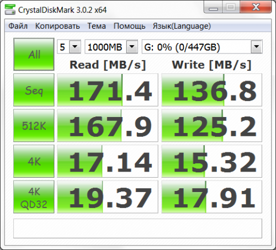Open the Помощь menu

[129, 26]
